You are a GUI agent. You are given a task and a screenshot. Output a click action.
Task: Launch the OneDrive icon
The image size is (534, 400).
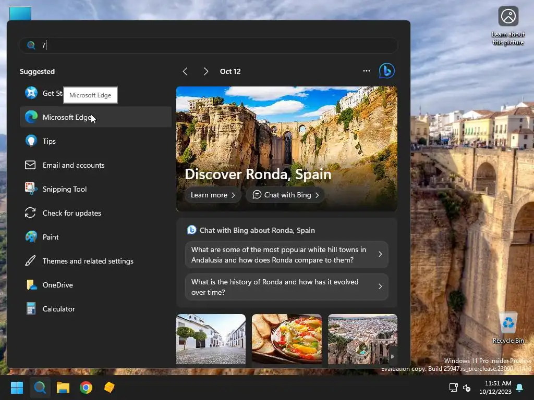[x=31, y=285]
